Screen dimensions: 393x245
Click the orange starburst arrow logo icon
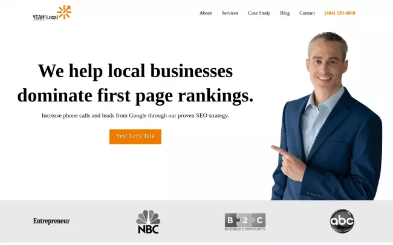pyautogui.click(x=64, y=11)
